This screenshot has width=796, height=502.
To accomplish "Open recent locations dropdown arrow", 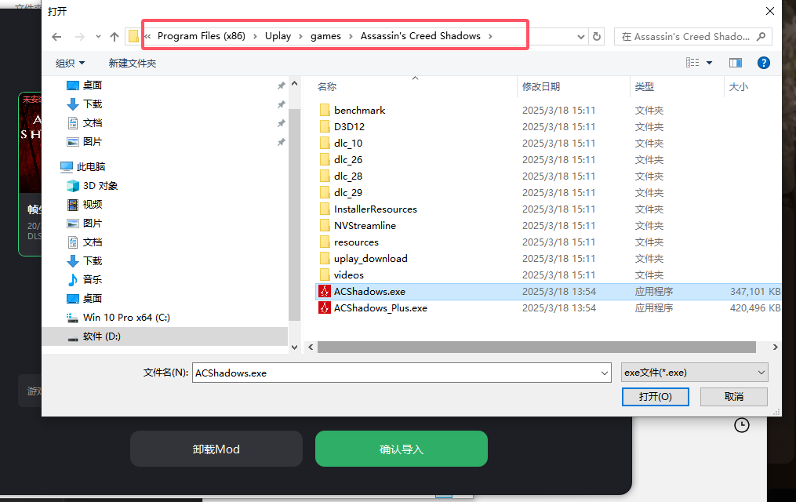I will tap(98, 37).
